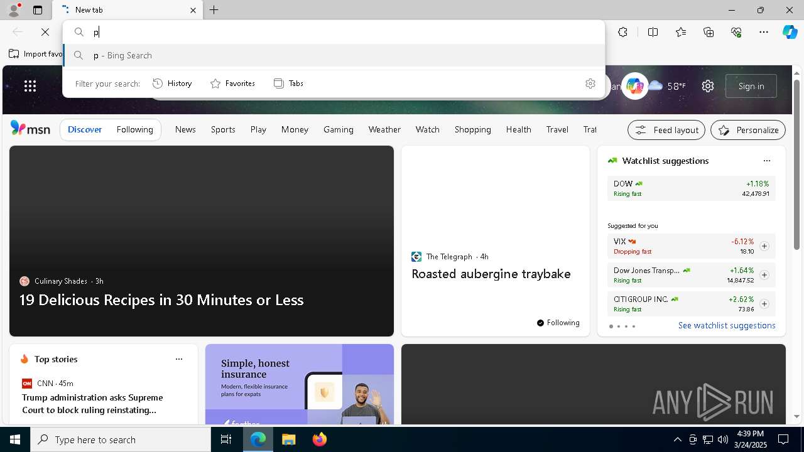
Task: Add Dow Jones Transportation to watchlist
Action: tap(764, 275)
